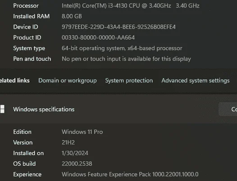Click the Windows logo icon beside Windows specifications

[2, 109]
